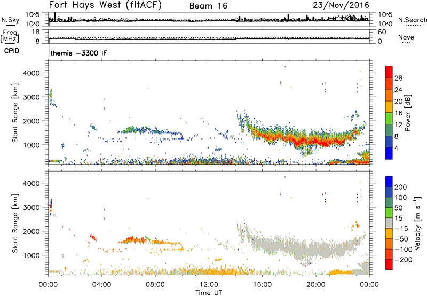
Task: Click the "08:00" time axis tick label
Action: (155, 285)
